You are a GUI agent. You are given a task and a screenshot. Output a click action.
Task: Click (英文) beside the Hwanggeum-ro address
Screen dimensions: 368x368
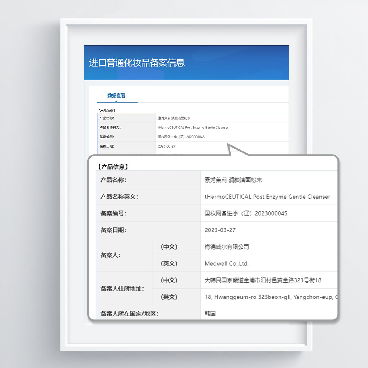coord(169,297)
